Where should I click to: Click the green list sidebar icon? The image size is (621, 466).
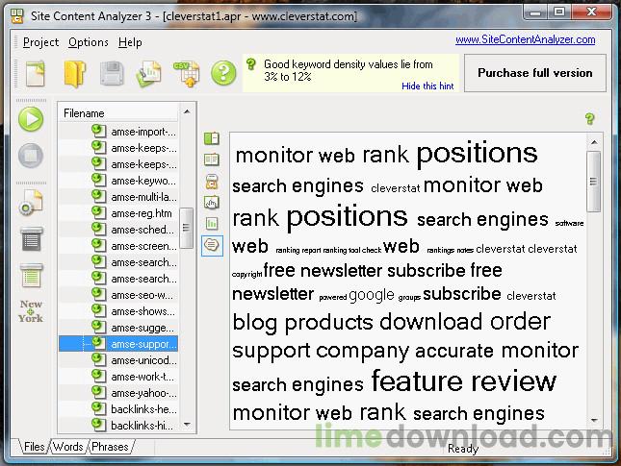coord(31,276)
